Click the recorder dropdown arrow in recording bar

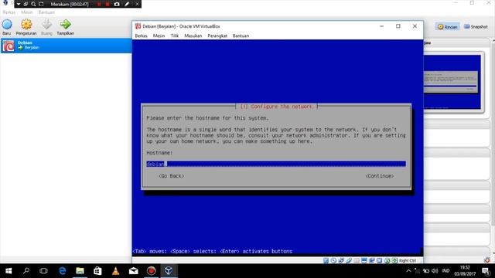(19, 4)
